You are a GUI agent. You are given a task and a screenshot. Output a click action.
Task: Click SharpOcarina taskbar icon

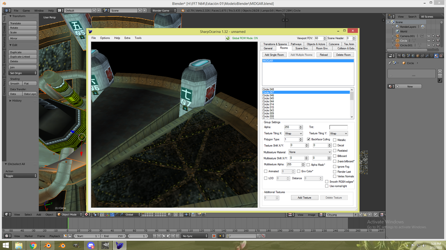(x=120, y=245)
